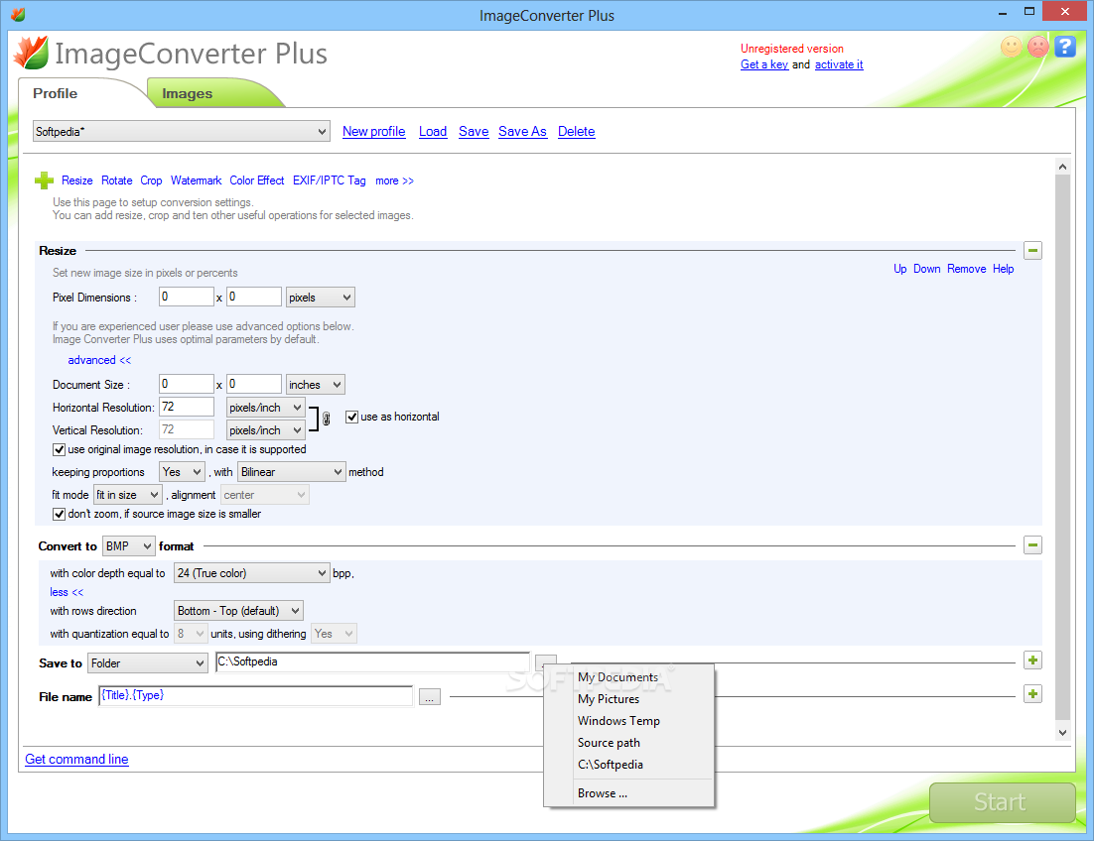This screenshot has width=1094, height=841.
Task: Click the 'more >>' operations link
Action: pos(394,180)
